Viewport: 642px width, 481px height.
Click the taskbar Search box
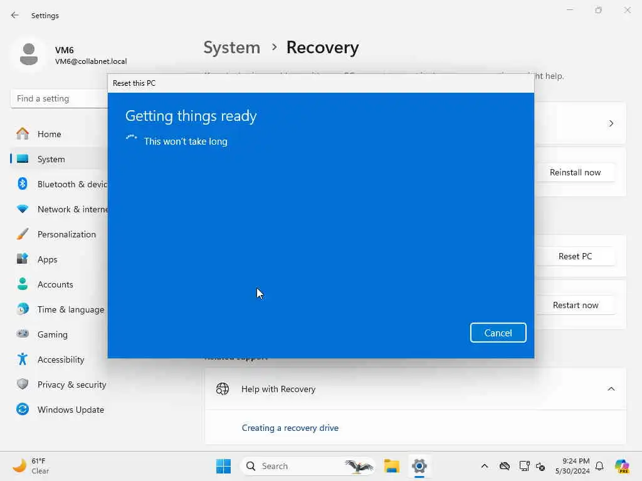click(x=307, y=466)
